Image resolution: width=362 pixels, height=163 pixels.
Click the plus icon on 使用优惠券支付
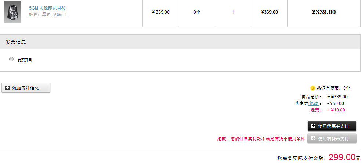click(x=313, y=126)
